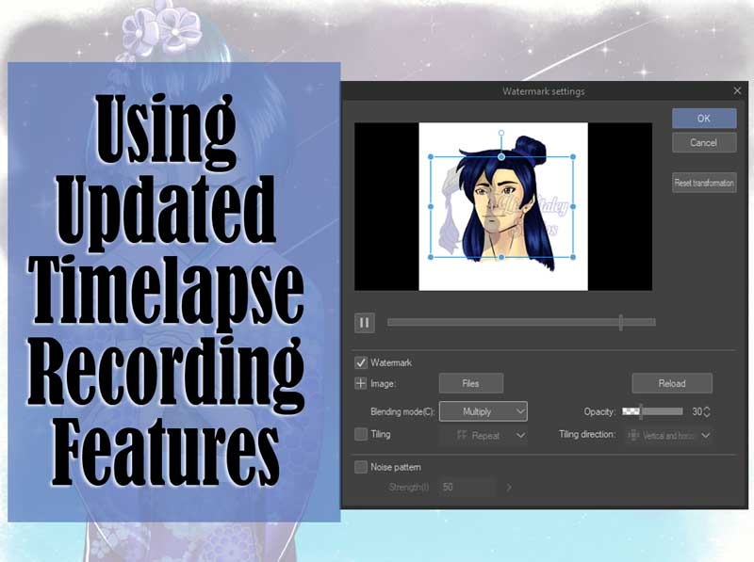The image size is (754, 562).
Task: Pause the timelapse preview playback
Action: click(365, 323)
